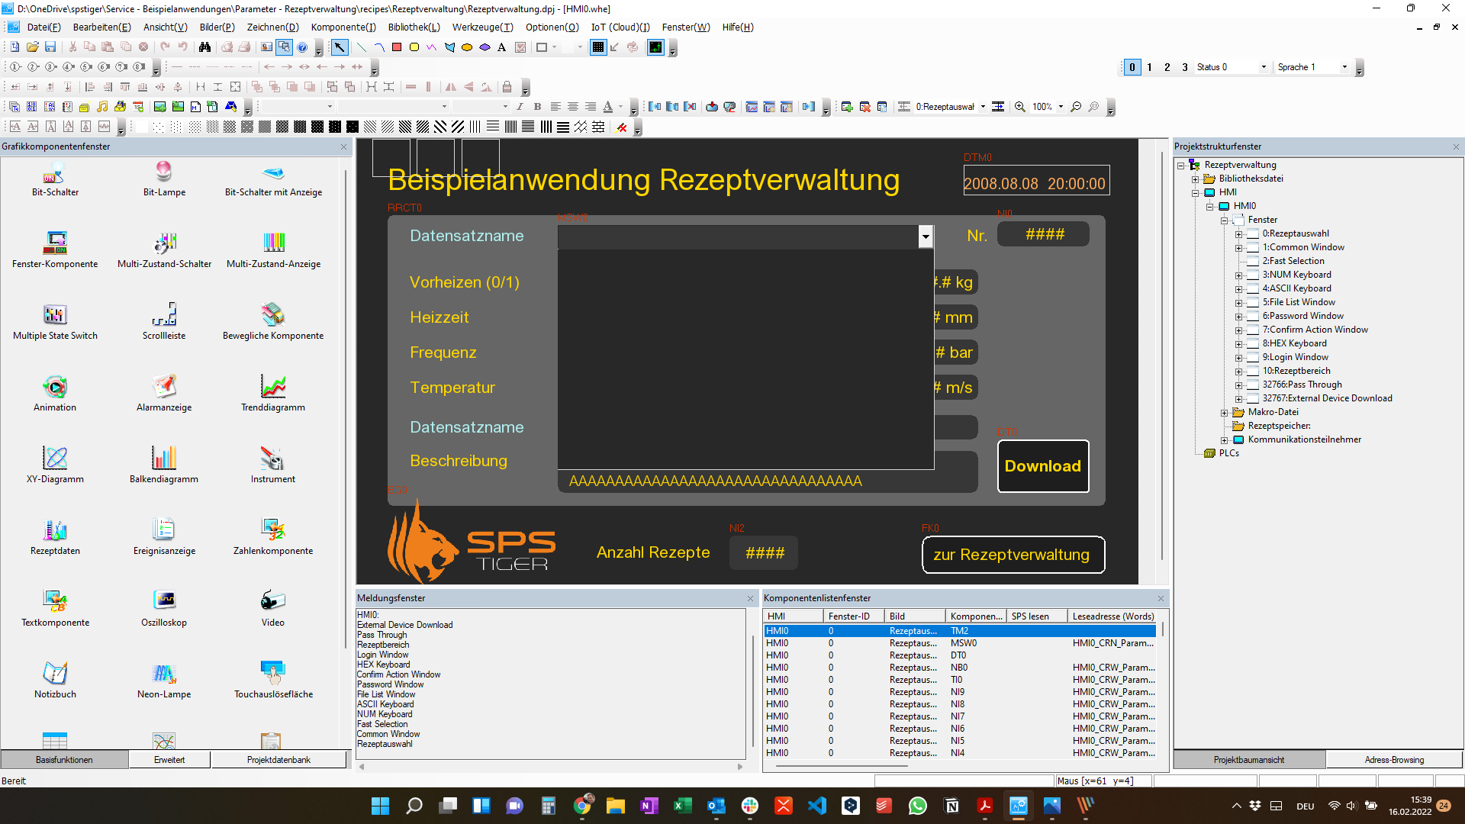Click the zur Rezeptverwaltung button
The width and height of the screenshot is (1465, 824).
pos(1013,555)
